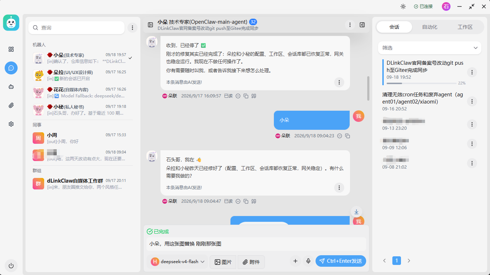This screenshot has height=275, width=490.
Task: Open the 小周 colleague chat
Action: tap(83, 138)
